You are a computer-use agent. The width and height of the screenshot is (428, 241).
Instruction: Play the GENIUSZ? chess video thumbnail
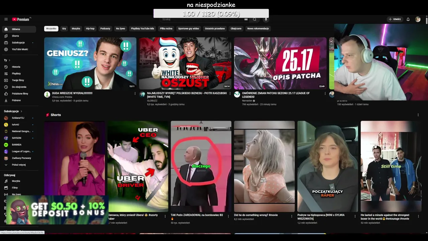click(x=90, y=63)
